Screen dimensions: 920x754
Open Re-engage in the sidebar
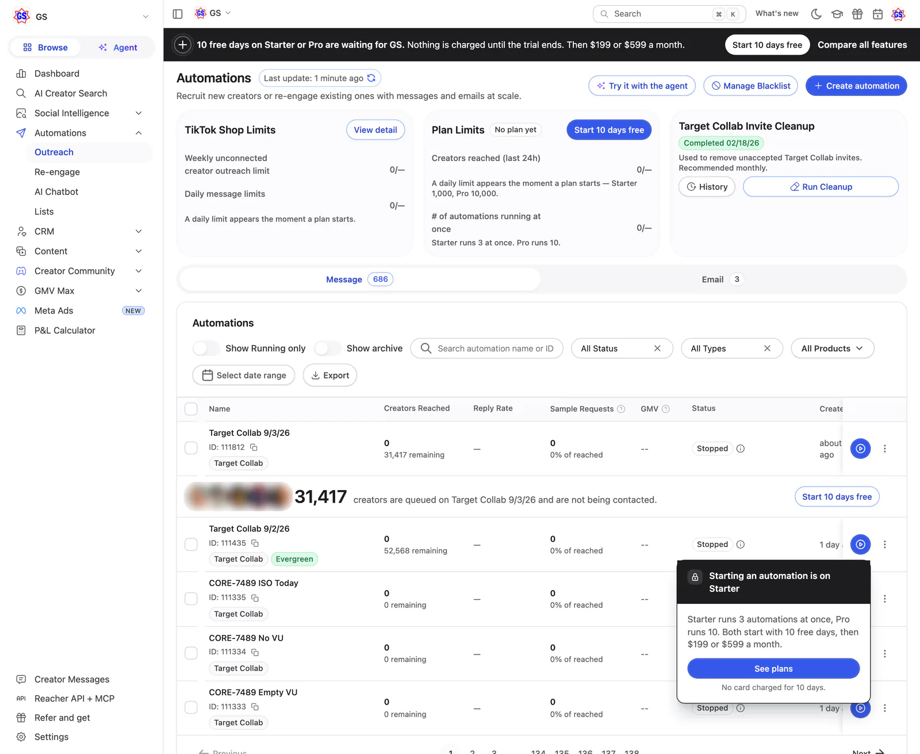click(57, 172)
